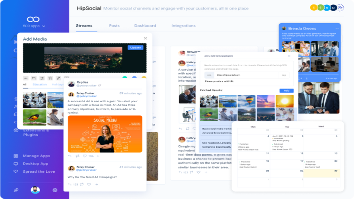Open the settings gear in the sidebar footer

point(55,190)
